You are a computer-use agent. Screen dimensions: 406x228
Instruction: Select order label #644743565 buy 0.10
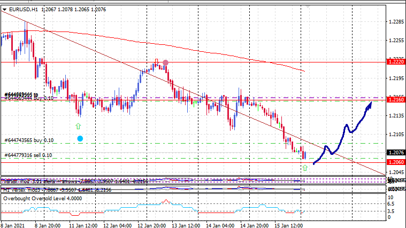tap(29, 140)
